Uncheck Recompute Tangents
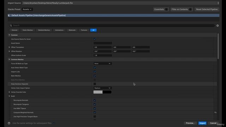 tap(95, 104)
